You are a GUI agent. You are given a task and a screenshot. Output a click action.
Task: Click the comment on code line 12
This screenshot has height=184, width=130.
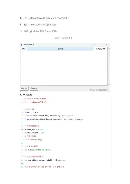tap(30, 136)
